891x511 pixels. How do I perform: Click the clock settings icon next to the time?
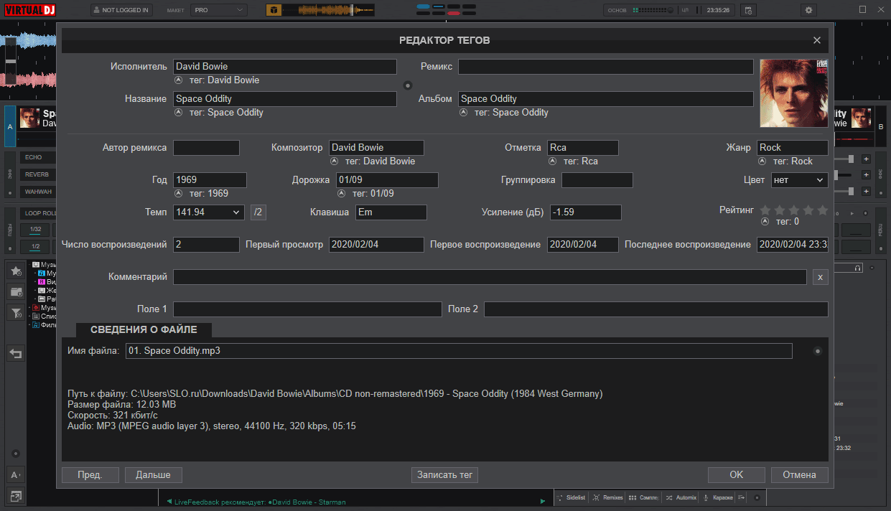[x=747, y=10]
